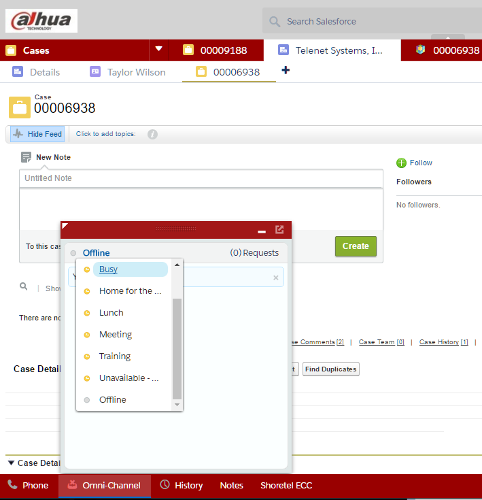The height and width of the screenshot is (500, 482).
Task: Select Home for the ... status
Action: pos(131,291)
